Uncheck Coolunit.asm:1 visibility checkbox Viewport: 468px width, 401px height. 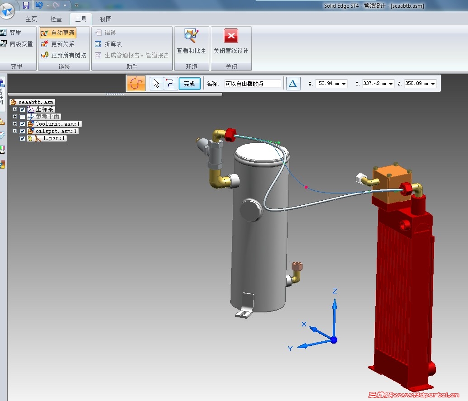[x=23, y=124]
